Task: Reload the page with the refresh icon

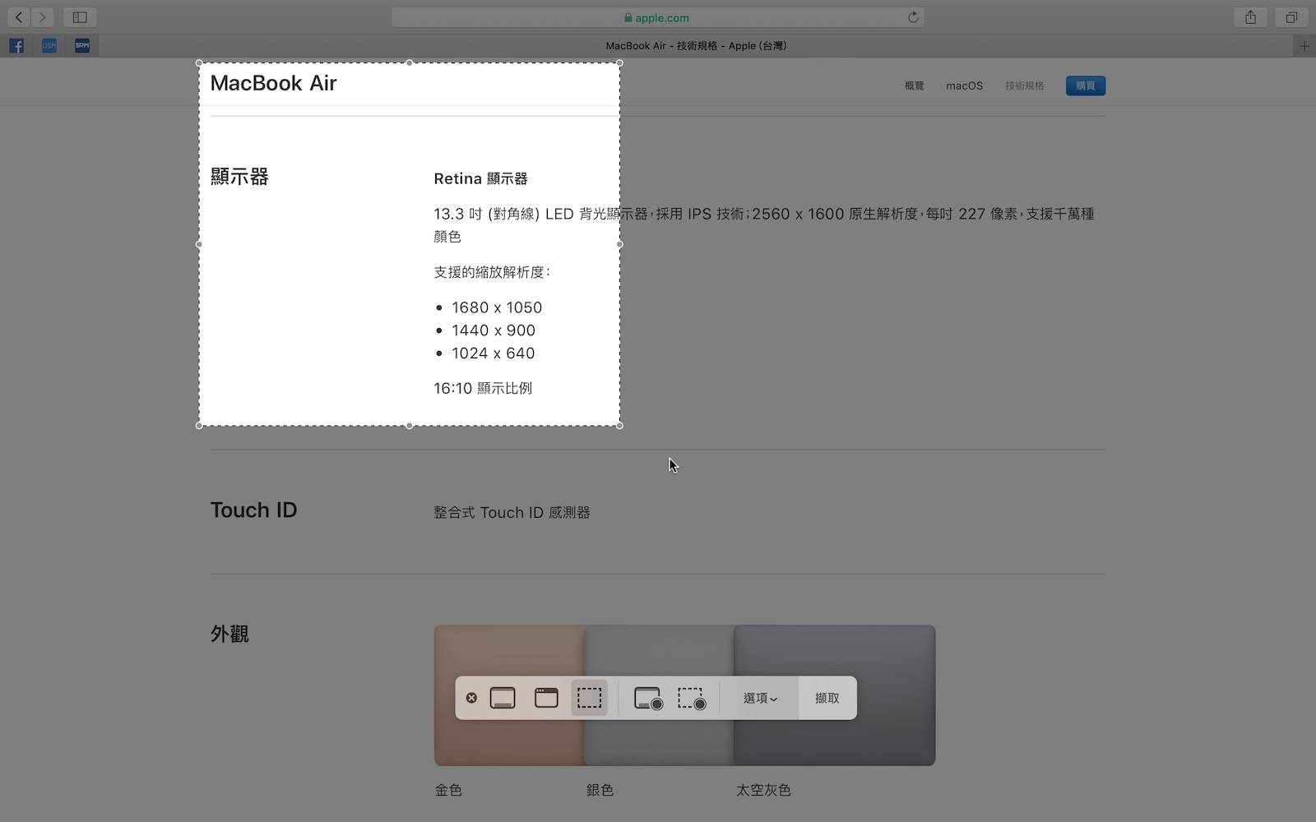Action: coord(913,17)
